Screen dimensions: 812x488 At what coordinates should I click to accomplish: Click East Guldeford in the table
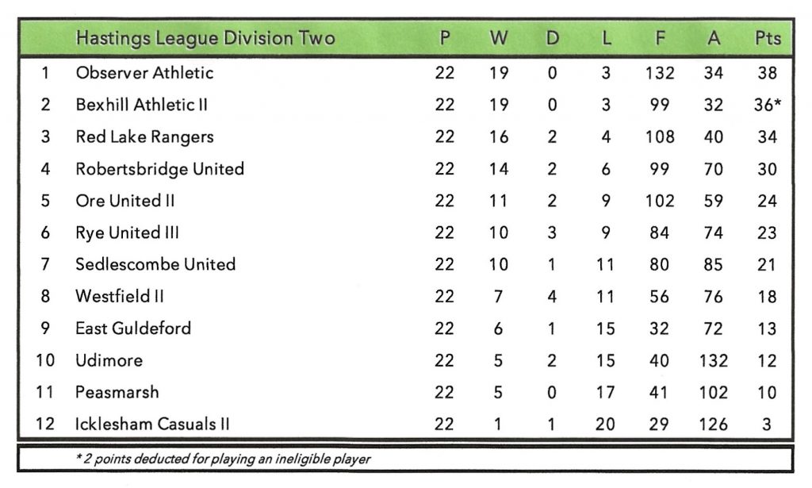133,328
